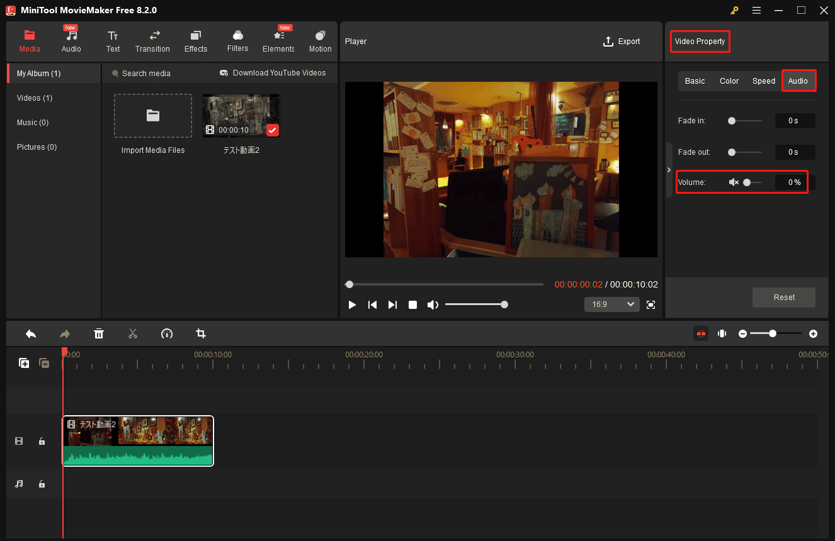The height and width of the screenshot is (541, 835).
Task: Click Import Media Files box
Action: click(x=153, y=116)
